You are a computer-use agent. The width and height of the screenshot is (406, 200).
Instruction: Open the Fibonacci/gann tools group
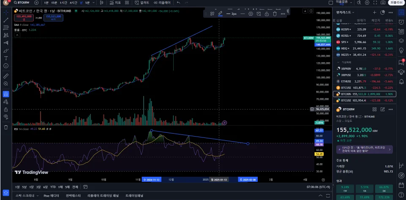tap(6, 28)
